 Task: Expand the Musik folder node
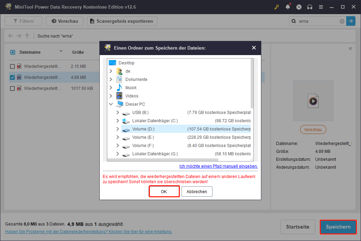click(x=111, y=88)
